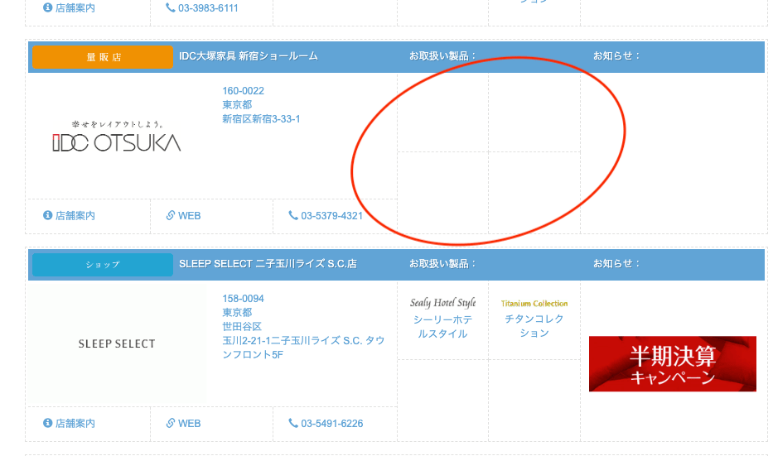This screenshot has height=456, width=773.
Task: Click 世田谷区 address line
Action: (x=242, y=327)
